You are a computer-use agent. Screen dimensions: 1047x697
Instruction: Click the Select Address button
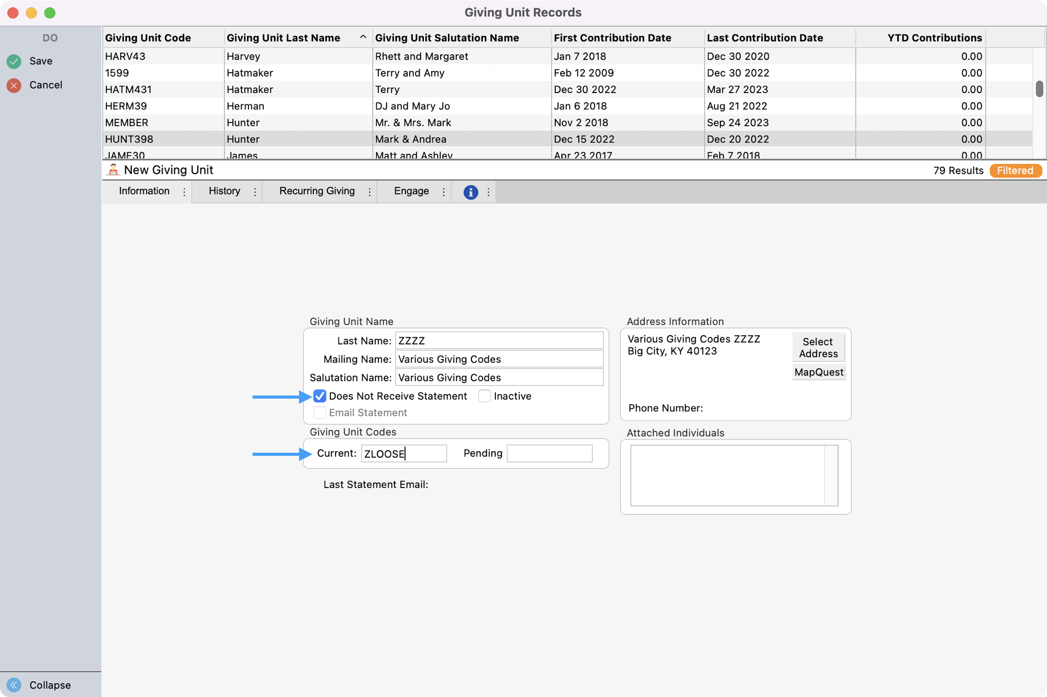pos(818,347)
